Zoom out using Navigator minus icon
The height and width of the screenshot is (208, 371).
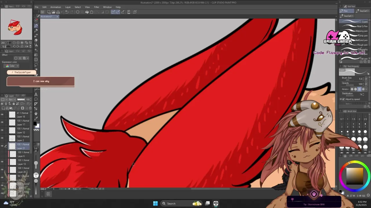pyautogui.click(x=14, y=43)
